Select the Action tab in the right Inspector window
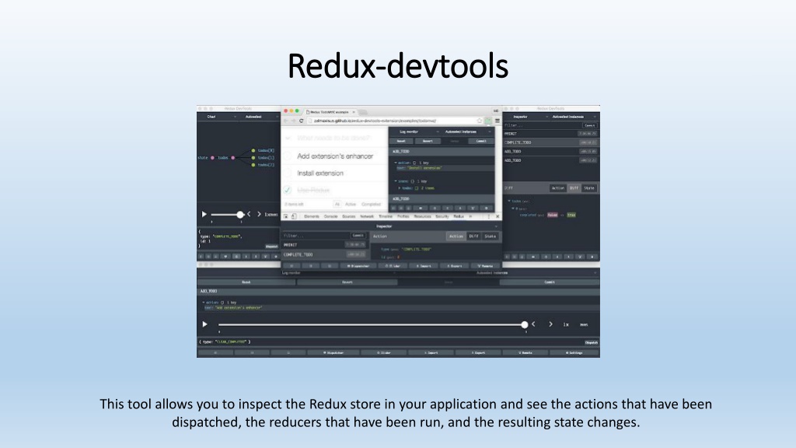This screenshot has width=796, height=448. coord(558,188)
